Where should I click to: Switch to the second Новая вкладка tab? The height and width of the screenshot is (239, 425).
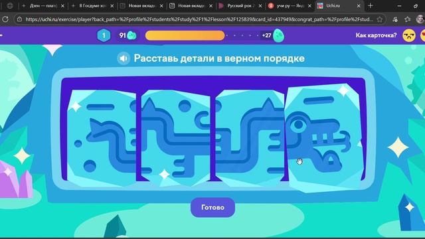(191, 6)
